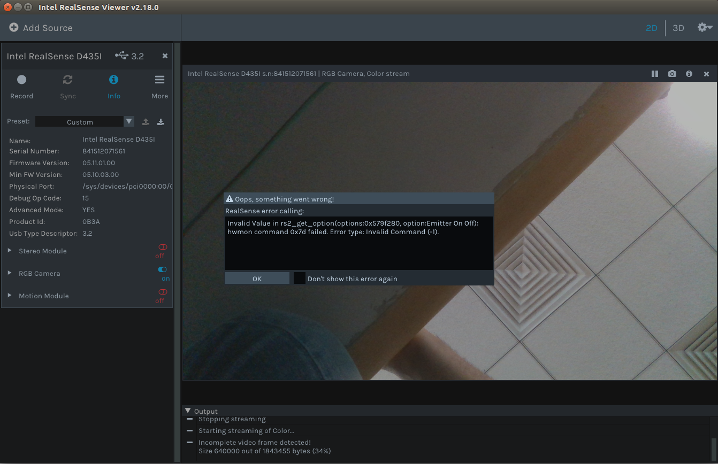Take a snapshot of the stream
Viewport: 718px width, 464px height.
(x=672, y=74)
